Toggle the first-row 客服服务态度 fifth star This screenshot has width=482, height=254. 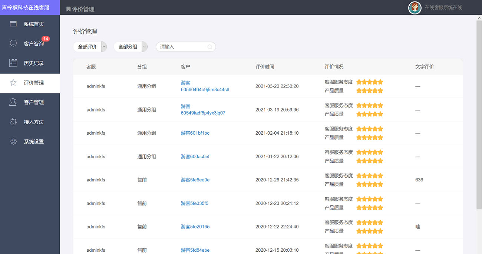[x=381, y=82]
